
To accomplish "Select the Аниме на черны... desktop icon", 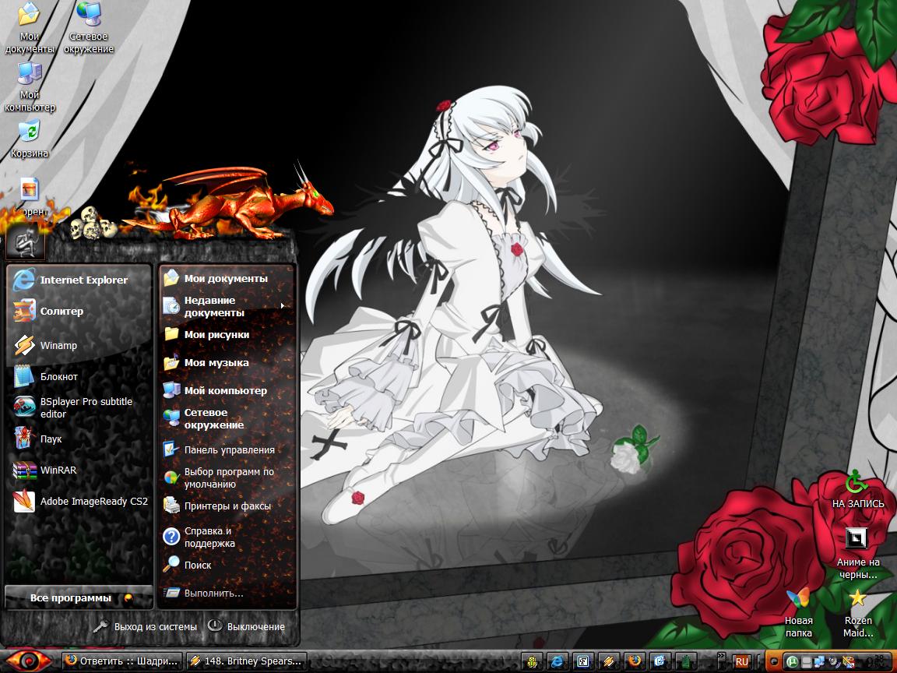I will (857, 553).
